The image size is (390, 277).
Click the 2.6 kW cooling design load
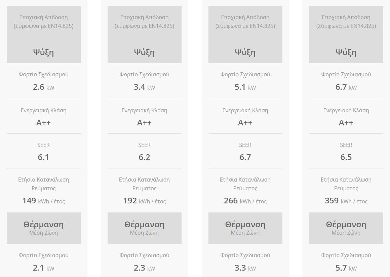pyautogui.click(x=43, y=87)
